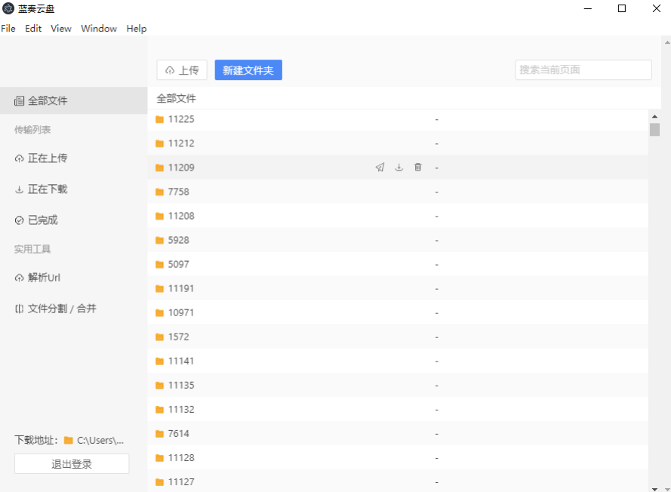
Task: Open the 已完成 transfers view
Action: tap(39, 220)
